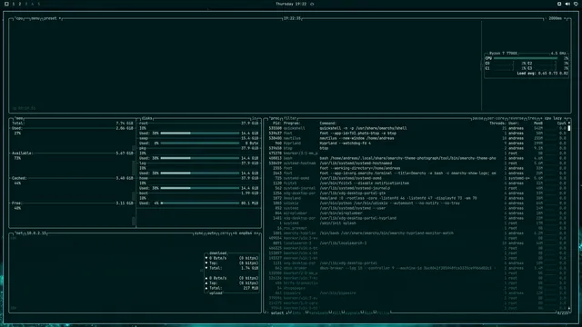Open the btop menu from cpu box header
582x327 pixels.
[35, 18]
